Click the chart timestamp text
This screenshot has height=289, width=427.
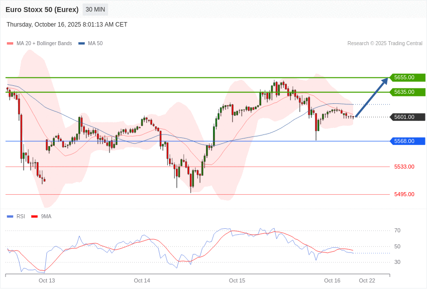67,25
